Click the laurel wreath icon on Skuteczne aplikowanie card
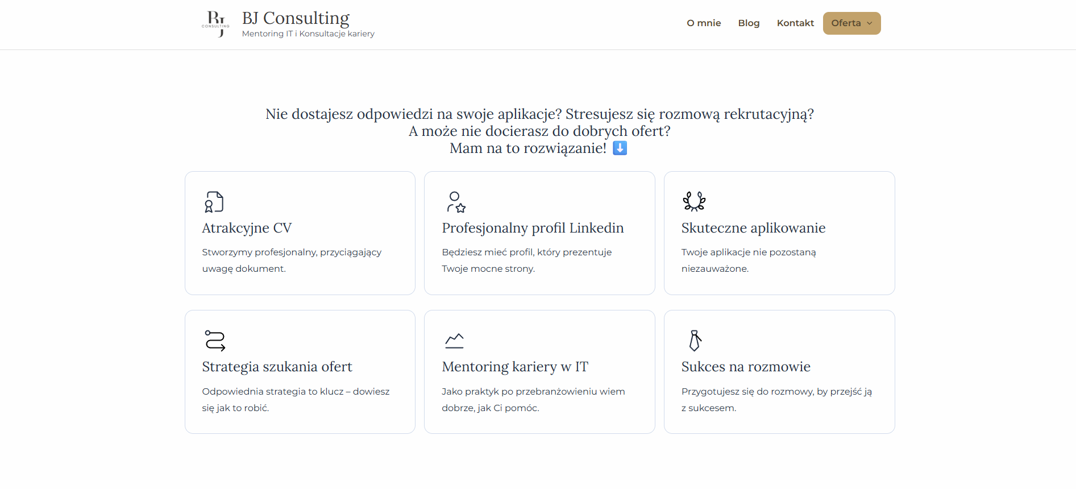This screenshot has width=1076, height=489. coord(695,202)
